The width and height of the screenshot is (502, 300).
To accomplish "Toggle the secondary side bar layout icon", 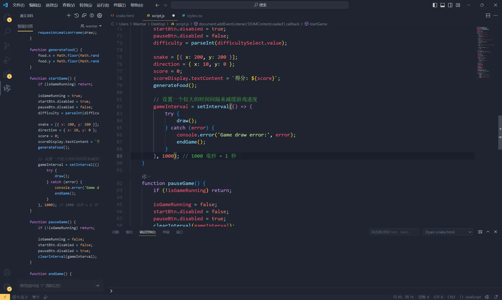I will pyautogui.click(x=450, y=5).
